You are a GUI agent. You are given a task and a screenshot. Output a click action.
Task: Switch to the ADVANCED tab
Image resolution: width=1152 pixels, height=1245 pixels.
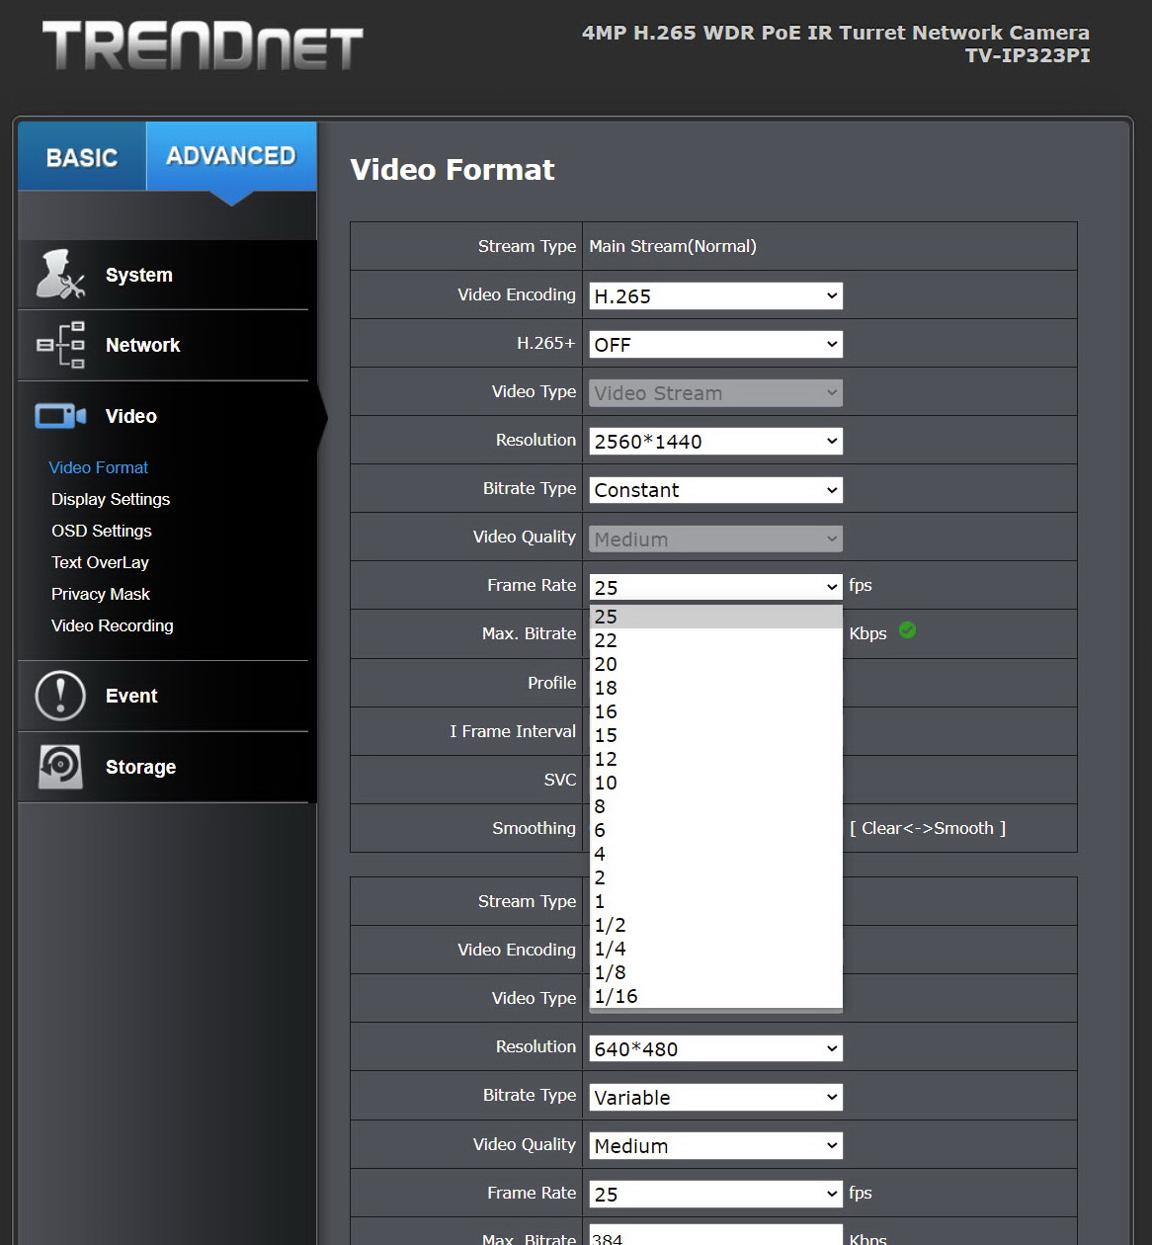(x=231, y=156)
